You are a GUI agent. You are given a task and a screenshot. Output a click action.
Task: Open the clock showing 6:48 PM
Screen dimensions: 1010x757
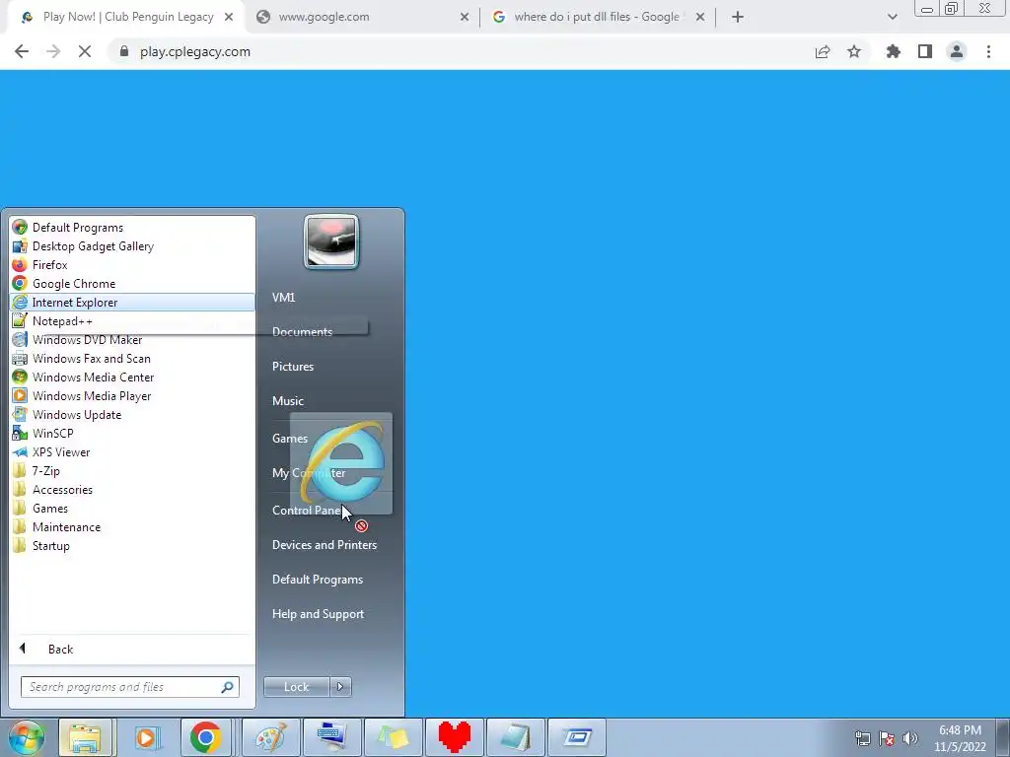tap(960, 738)
